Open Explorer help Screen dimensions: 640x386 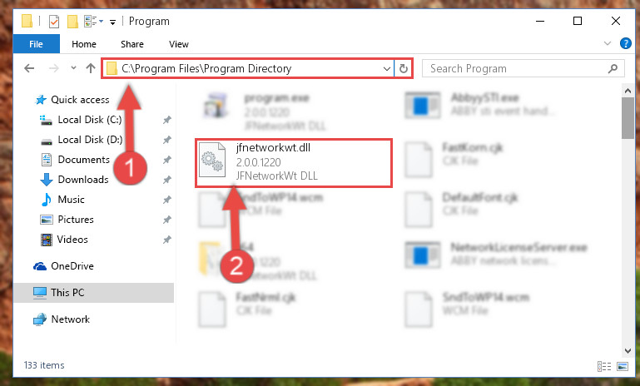[x=625, y=43]
